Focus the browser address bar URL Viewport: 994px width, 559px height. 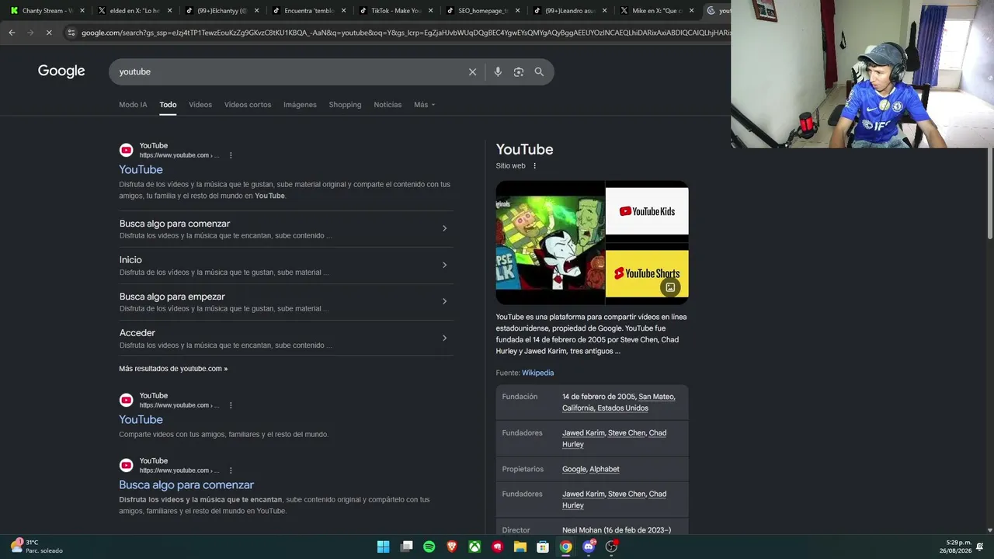coord(405,33)
